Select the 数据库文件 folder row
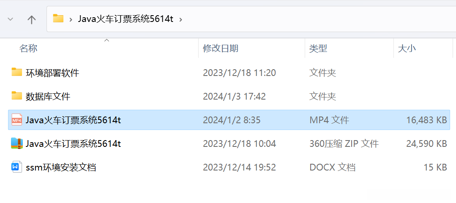 click(229, 96)
